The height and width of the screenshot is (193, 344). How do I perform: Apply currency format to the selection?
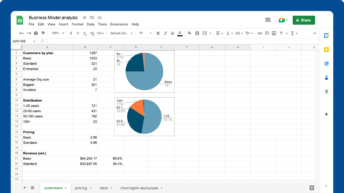pyautogui.click(x=71, y=33)
